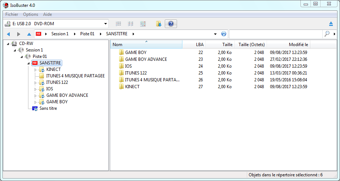Switch to large icons grid view

143,24
